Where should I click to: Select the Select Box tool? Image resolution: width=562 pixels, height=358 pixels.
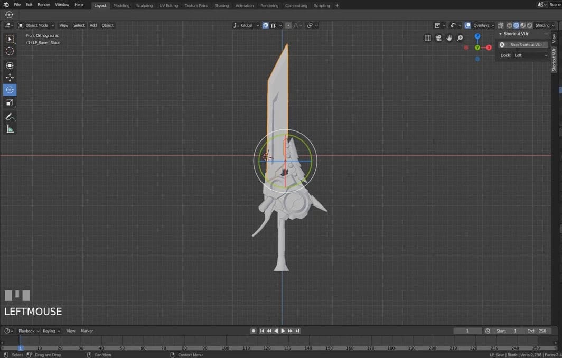(x=10, y=39)
